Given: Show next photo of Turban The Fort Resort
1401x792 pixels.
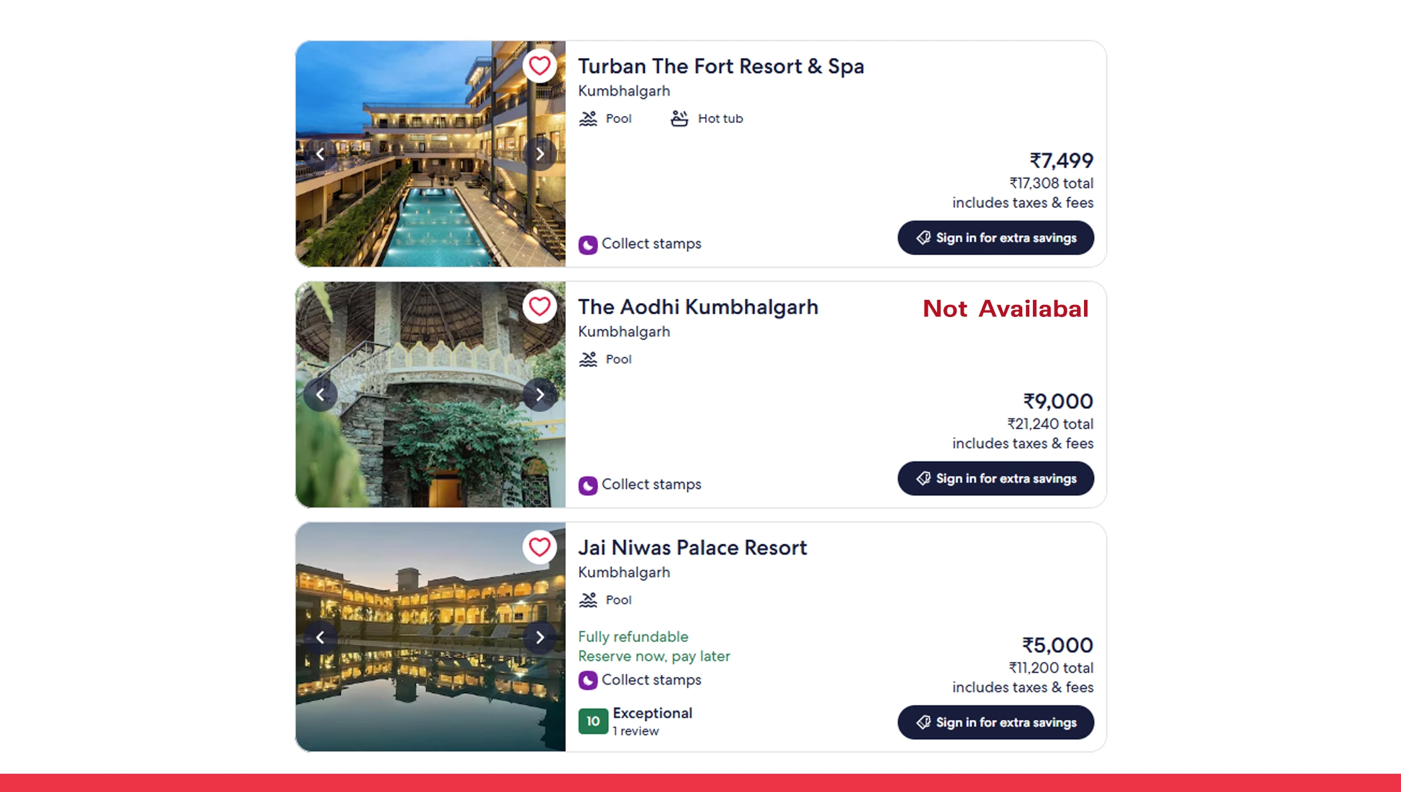Looking at the screenshot, I should 539,154.
